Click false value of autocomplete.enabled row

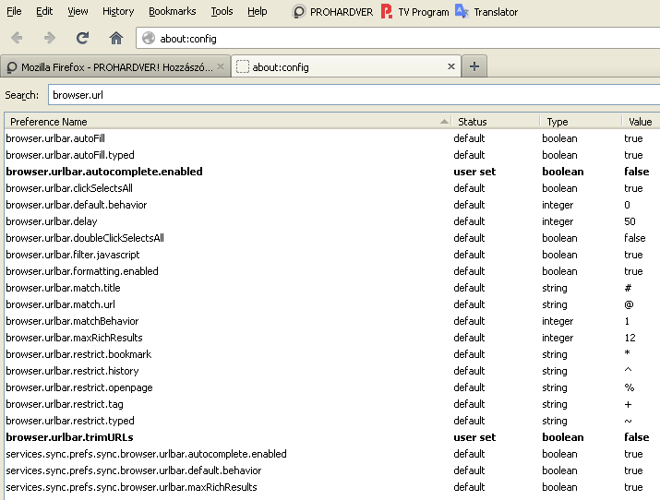(x=636, y=172)
